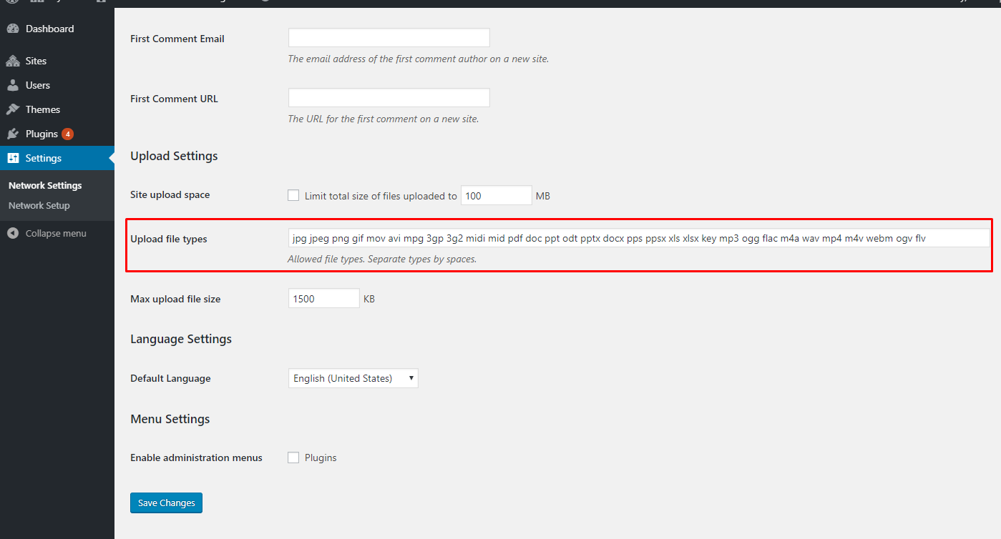
Task: Open Plugins showing 4 updates
Action: [x=39, y=133]
